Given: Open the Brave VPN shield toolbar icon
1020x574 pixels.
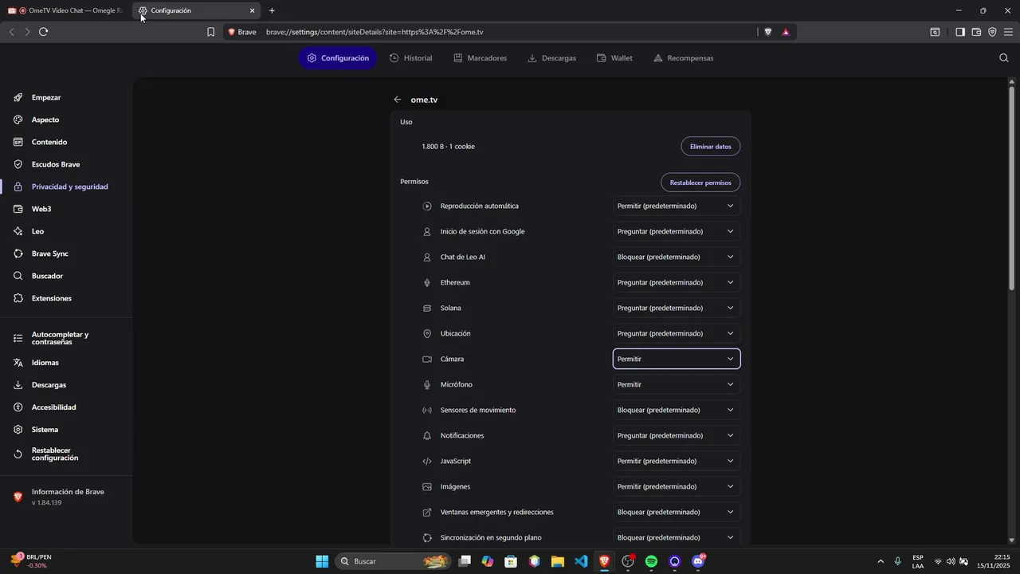Looking at the screenshot, I should tap(992, 32).
